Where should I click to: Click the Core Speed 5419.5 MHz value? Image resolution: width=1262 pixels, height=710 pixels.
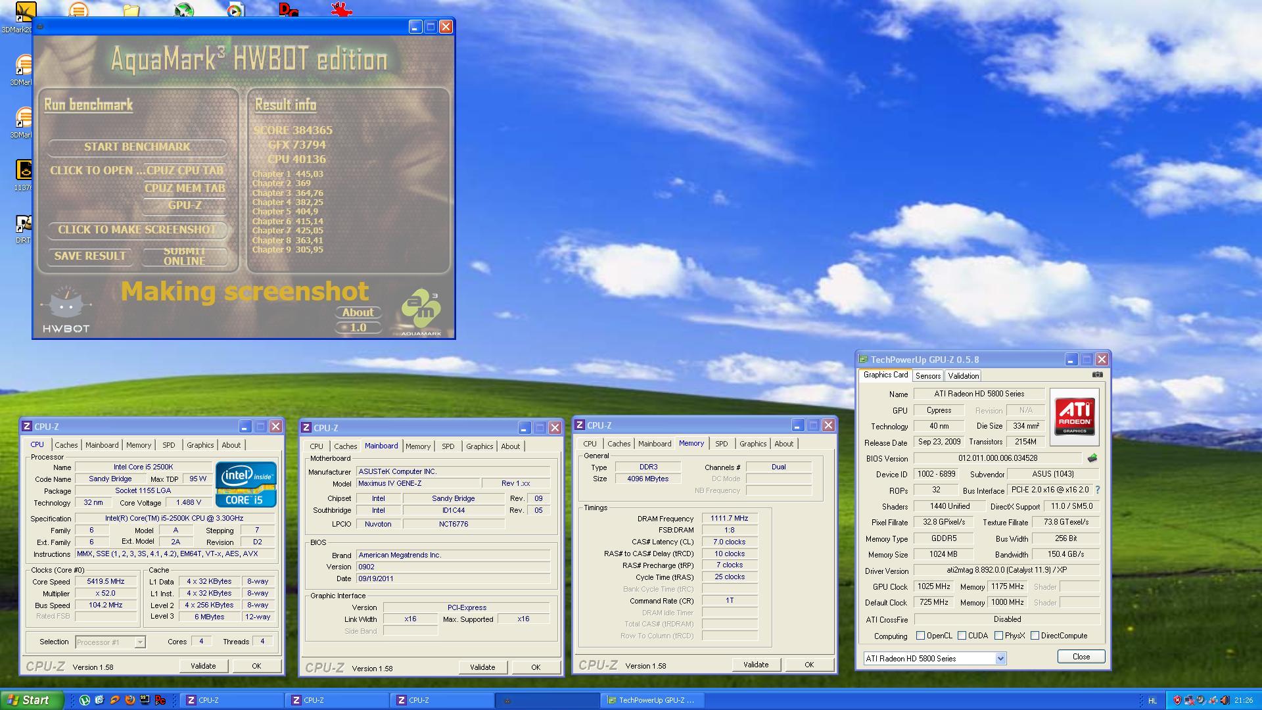(105, 582)
